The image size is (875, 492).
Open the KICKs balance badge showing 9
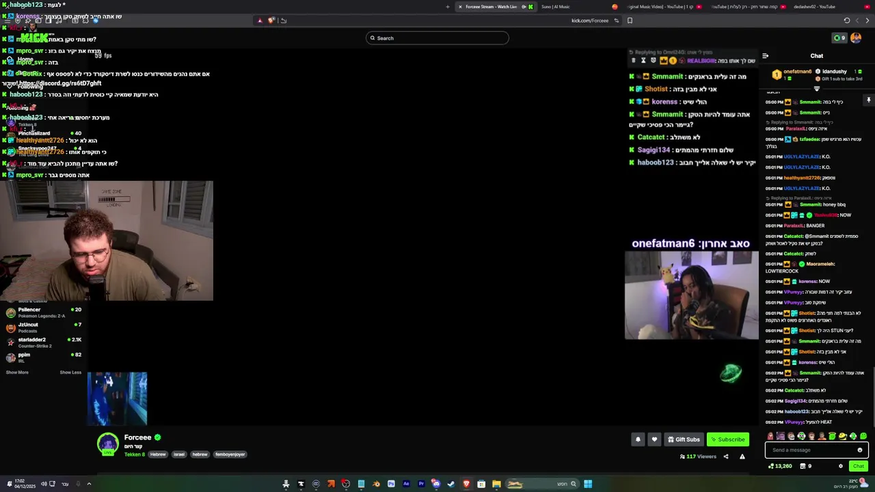[x=839, y=38]
